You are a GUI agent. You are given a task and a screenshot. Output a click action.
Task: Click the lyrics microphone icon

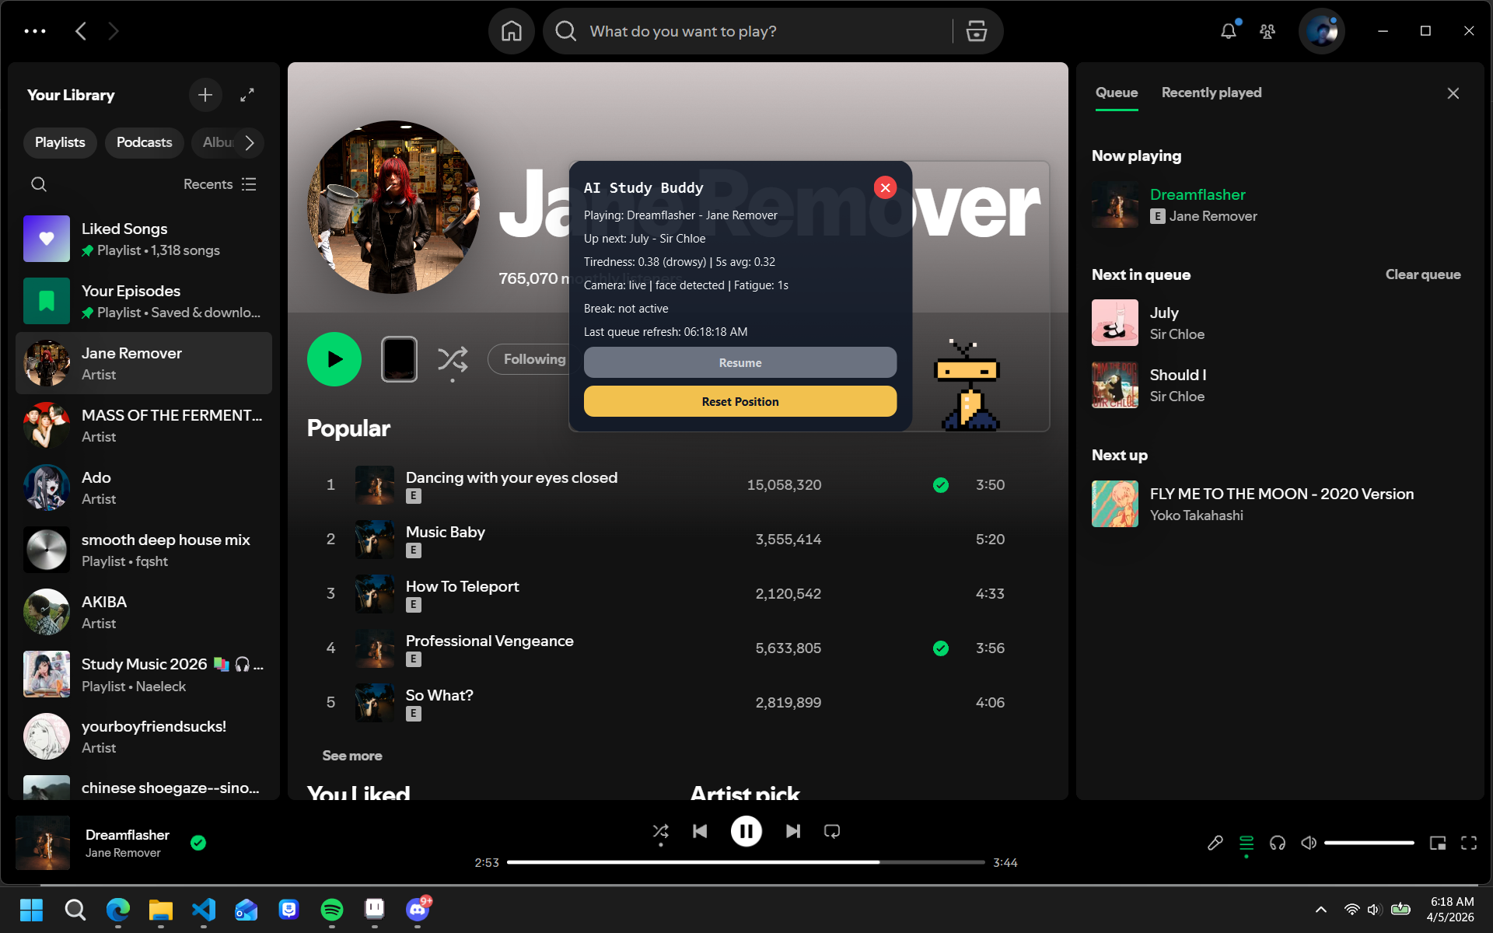1215,843
